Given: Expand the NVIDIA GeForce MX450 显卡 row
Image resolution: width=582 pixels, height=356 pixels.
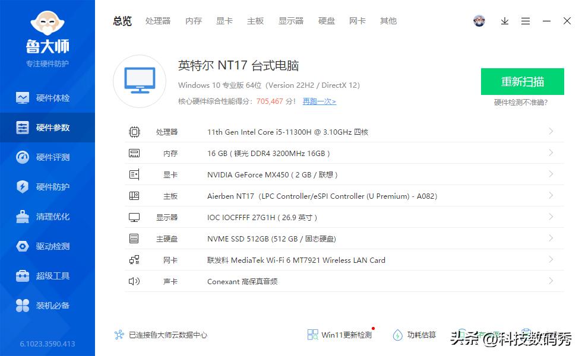Looking at the screenshot, I should point(551,174).
